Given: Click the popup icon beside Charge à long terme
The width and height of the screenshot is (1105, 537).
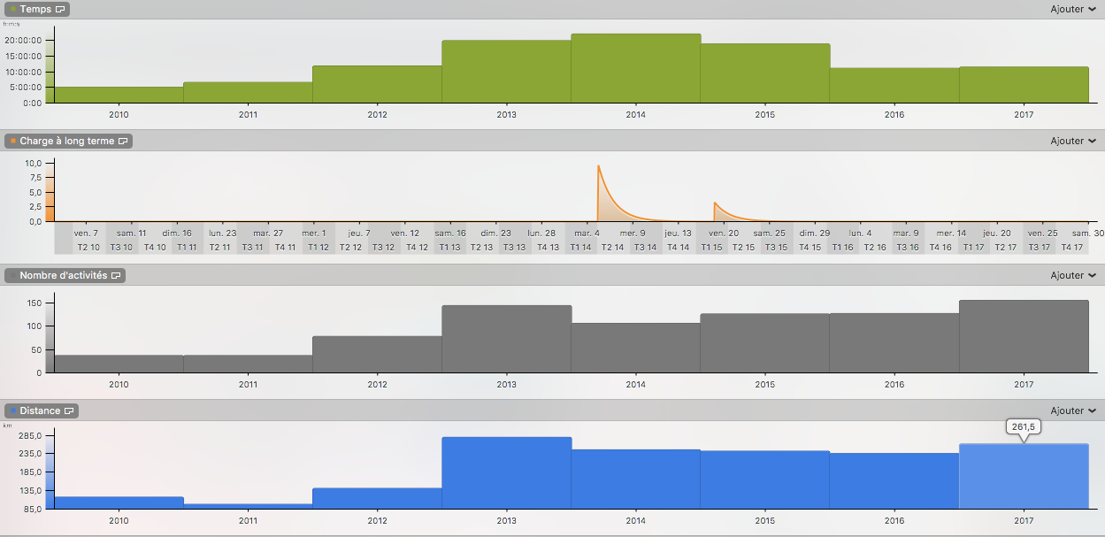Looking at the screenshot, I should point(124,141).
